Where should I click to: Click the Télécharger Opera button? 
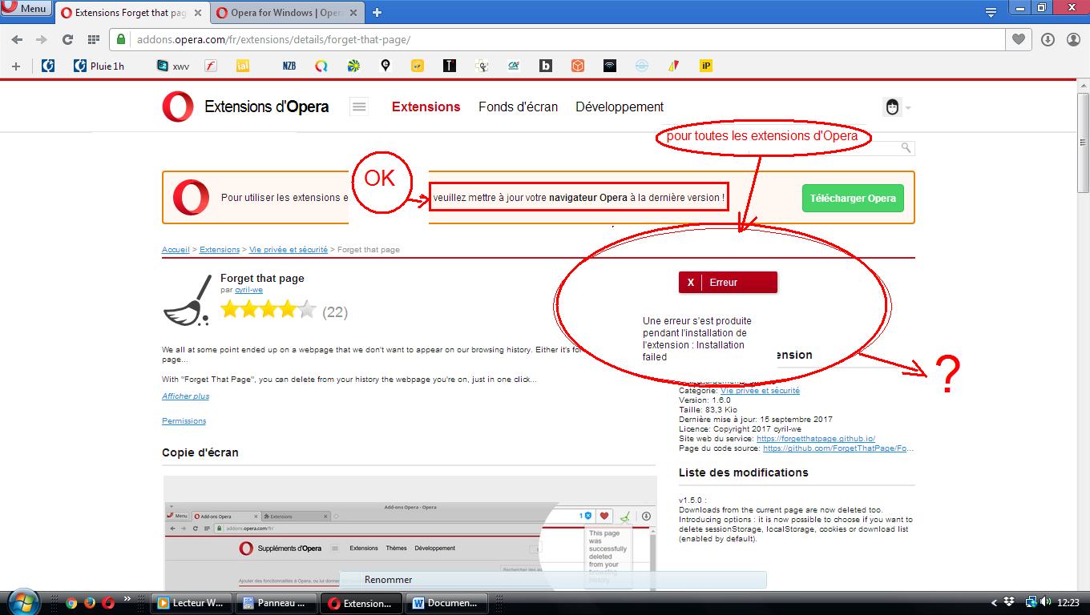[x=852, y=199]
